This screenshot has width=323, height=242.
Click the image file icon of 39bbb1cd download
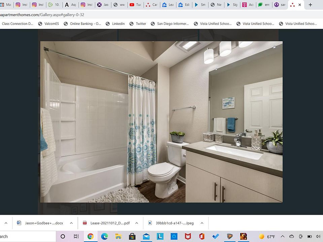[150, 223]
